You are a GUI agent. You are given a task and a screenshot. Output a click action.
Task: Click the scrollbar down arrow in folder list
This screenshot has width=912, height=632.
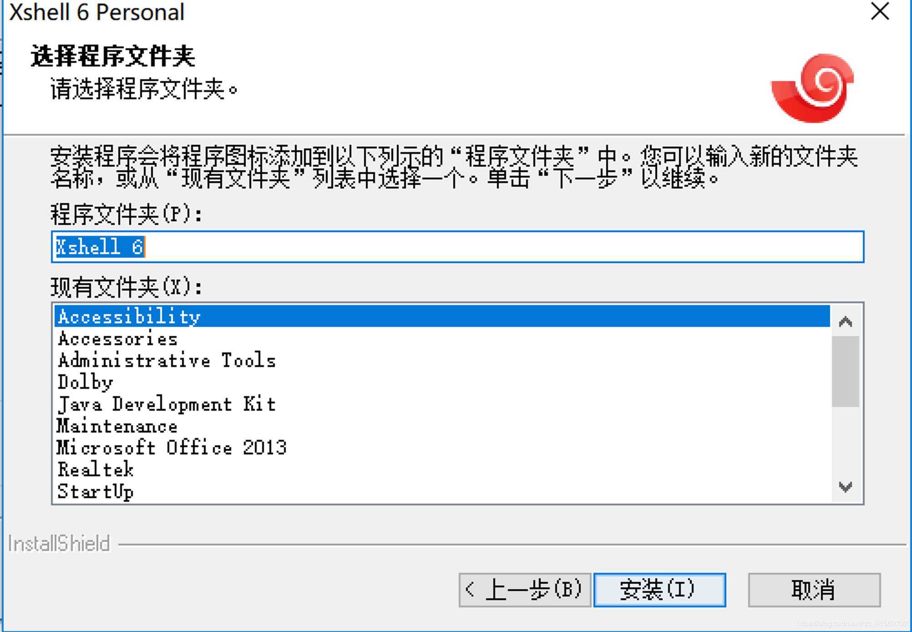(x=846, y=487)
